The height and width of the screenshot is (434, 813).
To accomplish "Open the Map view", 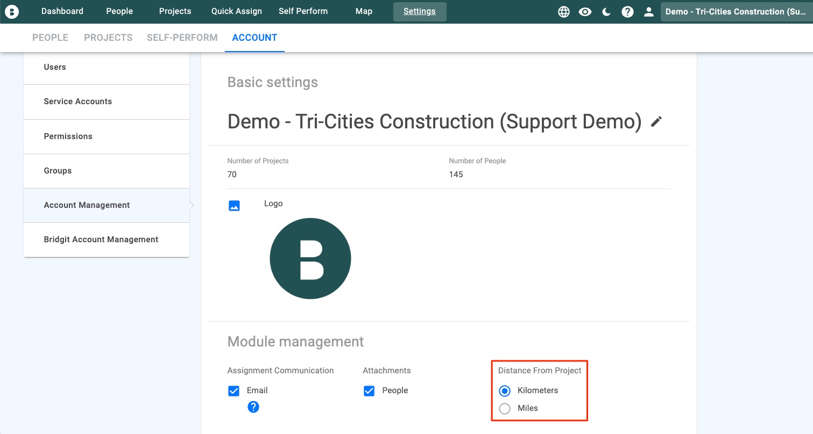I will pos(364,11).
